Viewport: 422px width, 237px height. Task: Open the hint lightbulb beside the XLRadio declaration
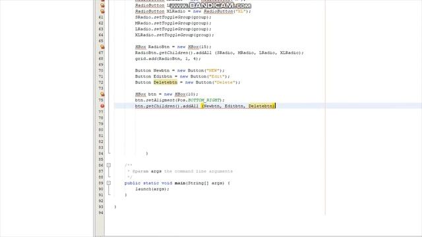point(102,11)
